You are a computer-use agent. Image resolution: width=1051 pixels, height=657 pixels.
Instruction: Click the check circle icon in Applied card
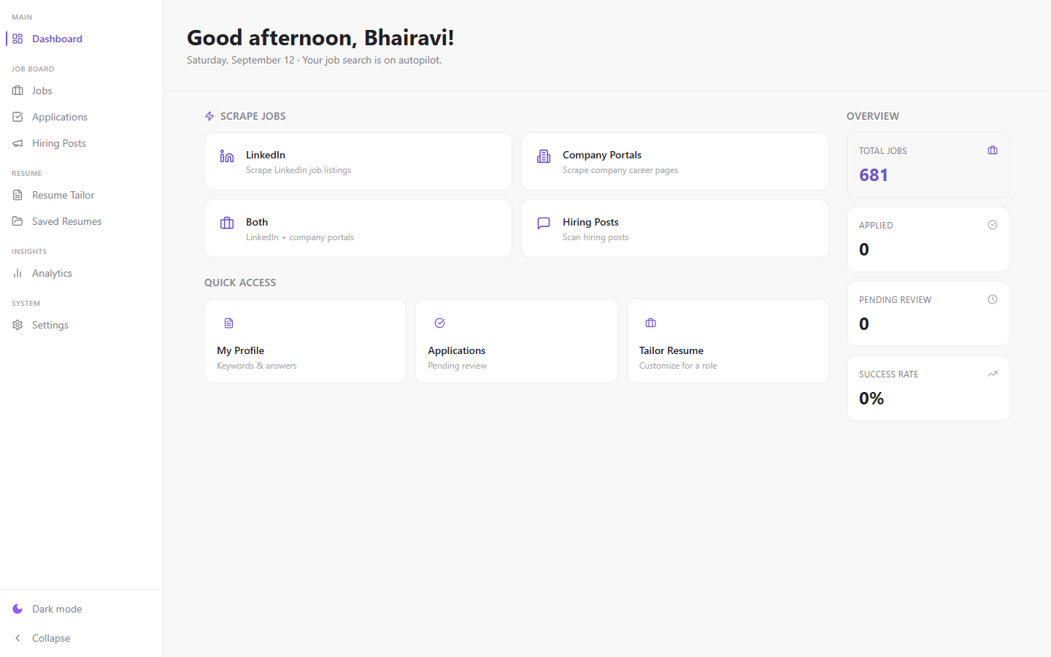[x=993, y=225]
